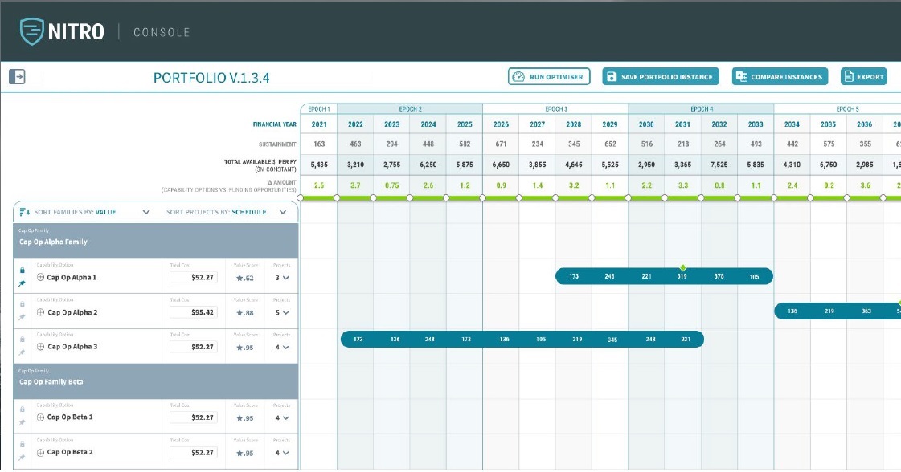Click the 2021 financial year column
Screen dimensions: 901x472
click(319, 124)
